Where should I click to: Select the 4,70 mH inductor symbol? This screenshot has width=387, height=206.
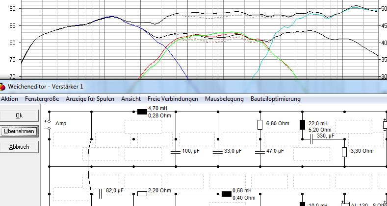142,112
